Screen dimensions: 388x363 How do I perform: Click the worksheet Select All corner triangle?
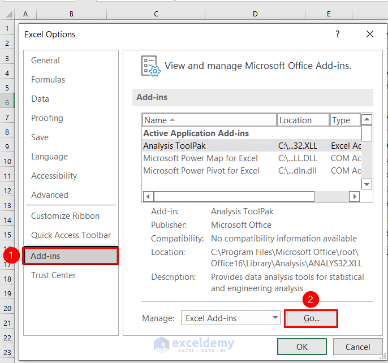(x=9, y=14)
